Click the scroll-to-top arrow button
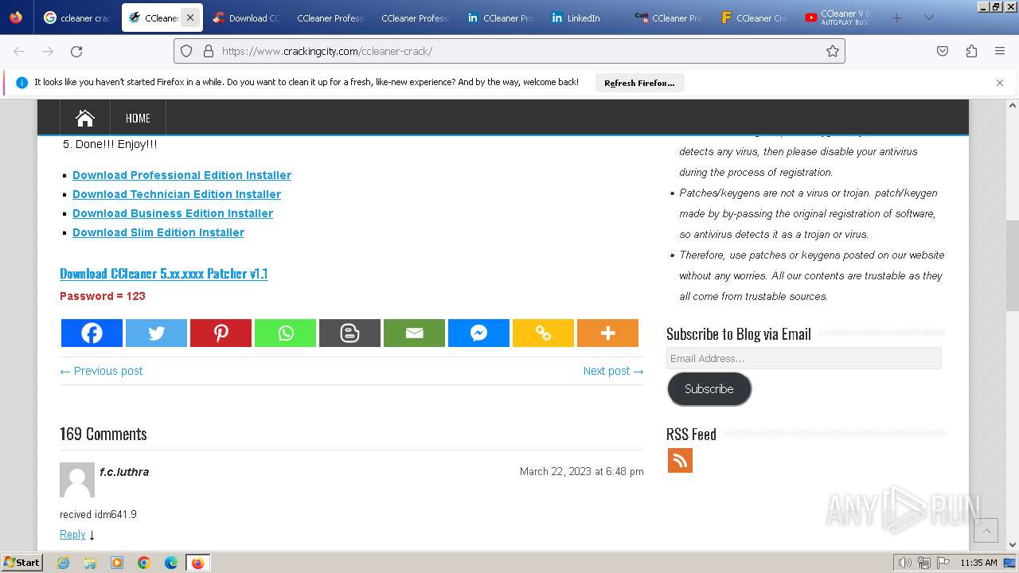The width and height of the screenshot is (1019, 573). click(986, 530)
